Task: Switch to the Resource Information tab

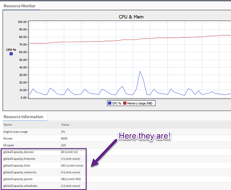Action: tap(23, 117)
